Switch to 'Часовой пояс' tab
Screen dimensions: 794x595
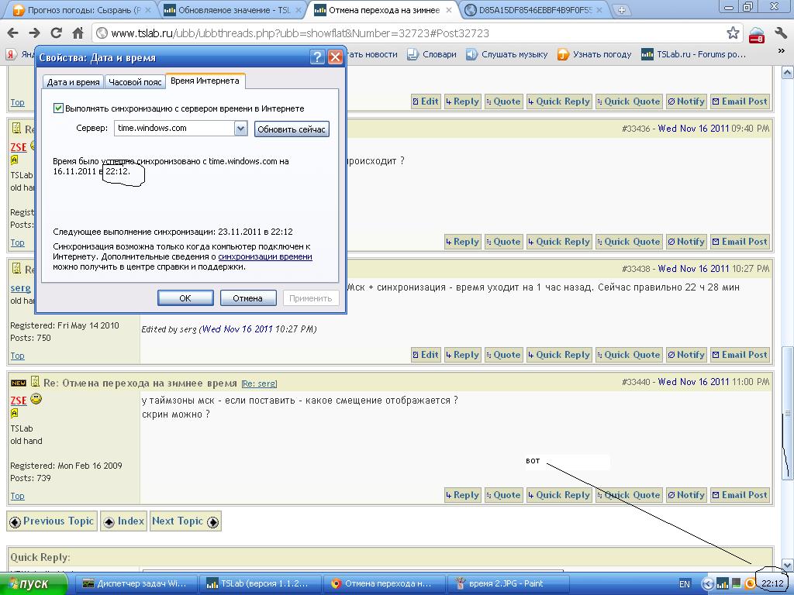[135, 82]
